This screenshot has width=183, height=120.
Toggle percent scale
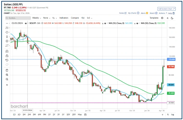pyautogui.click(x=168, y=115)
